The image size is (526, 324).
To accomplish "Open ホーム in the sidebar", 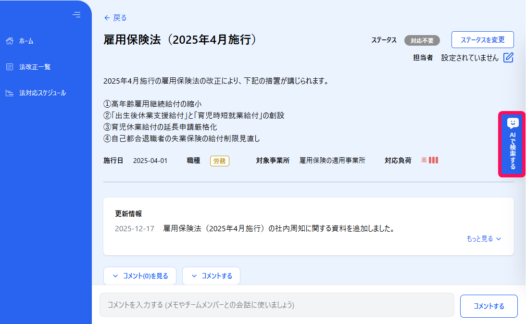I will 26,41.
